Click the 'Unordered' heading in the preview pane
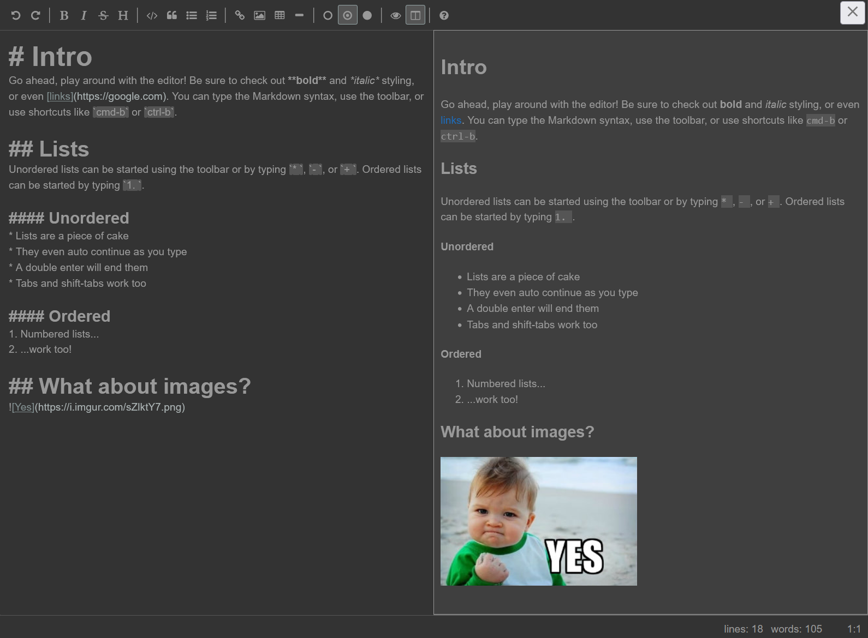 [x=467, y=246]
